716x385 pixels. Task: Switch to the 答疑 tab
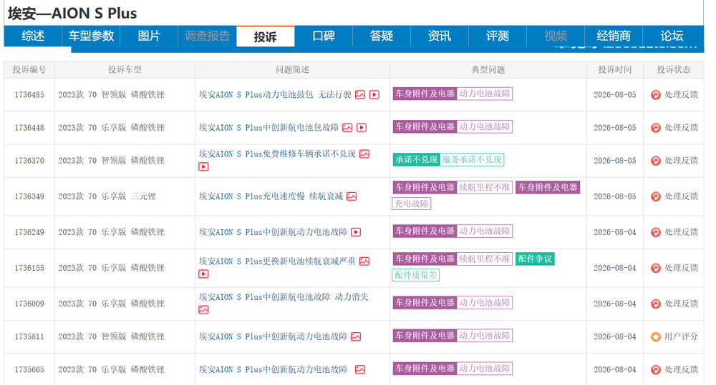click(x=382, y=36)
